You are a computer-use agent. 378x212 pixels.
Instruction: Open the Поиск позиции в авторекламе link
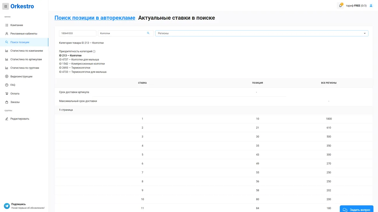(x=95, y=18)
